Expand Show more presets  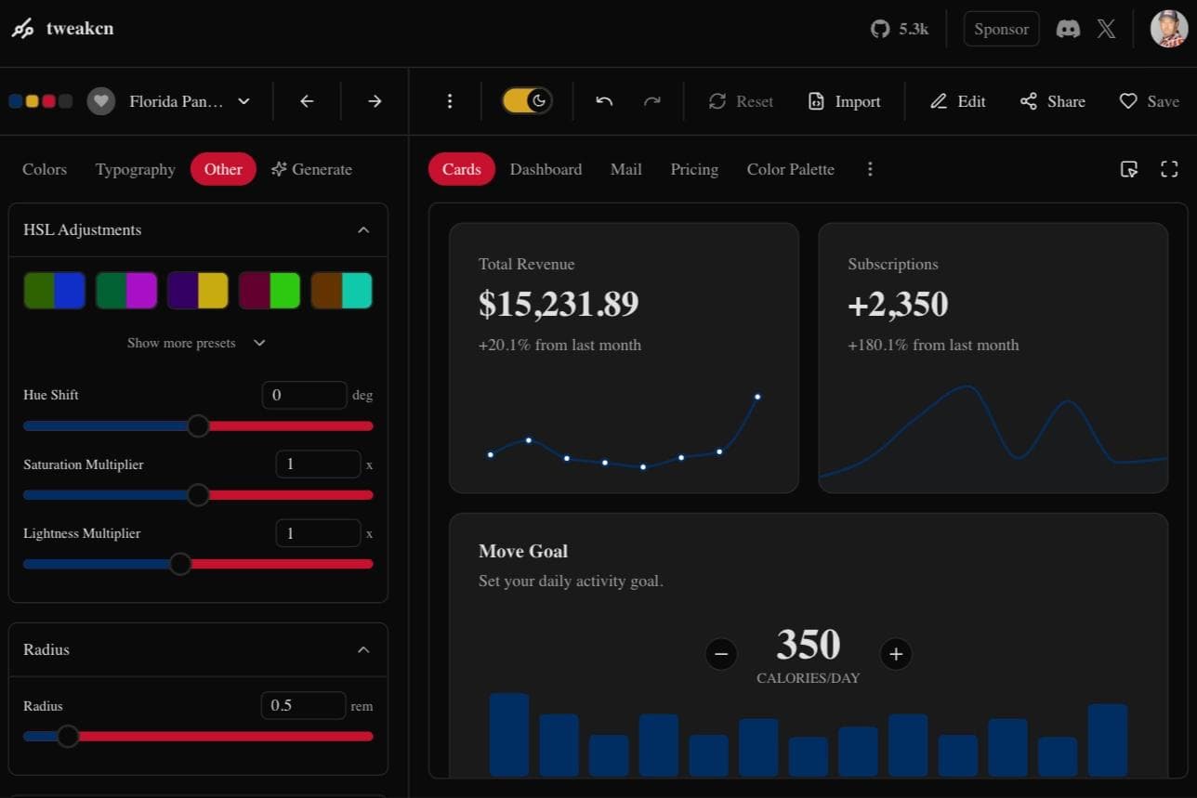tap(197, 343)
